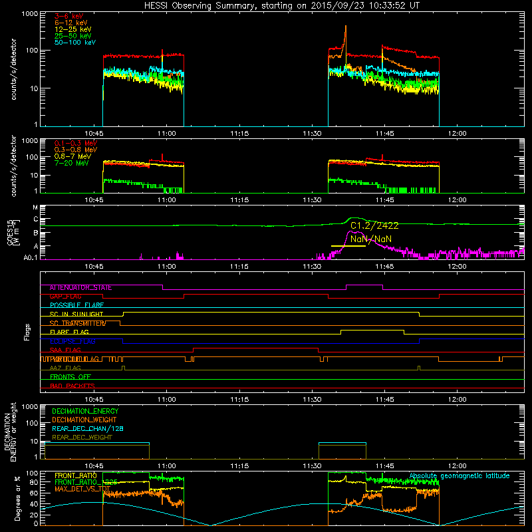Click the REAR_DEC_CHAN/128 legend entry
This screenshot has width=532, height=532.
pyautogui.click(x=88, y=429)
